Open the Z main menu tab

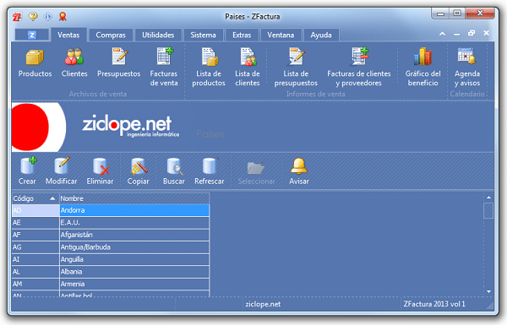pos(32,35)
